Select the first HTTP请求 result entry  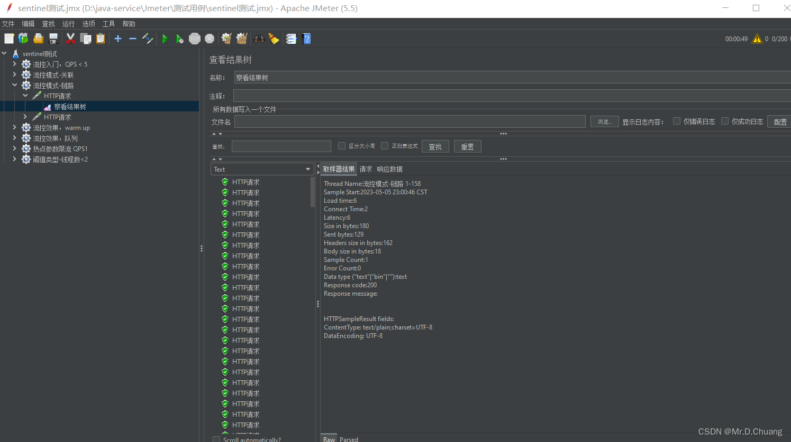(246, 182)
